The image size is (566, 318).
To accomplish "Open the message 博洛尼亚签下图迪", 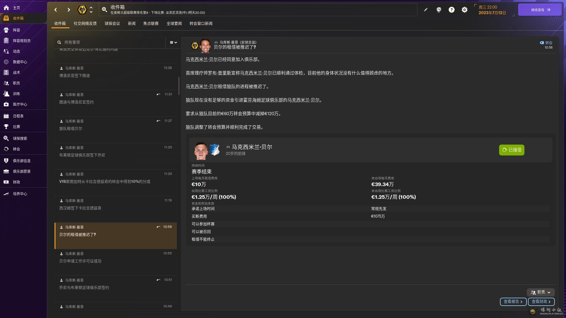I will [116, 77].
